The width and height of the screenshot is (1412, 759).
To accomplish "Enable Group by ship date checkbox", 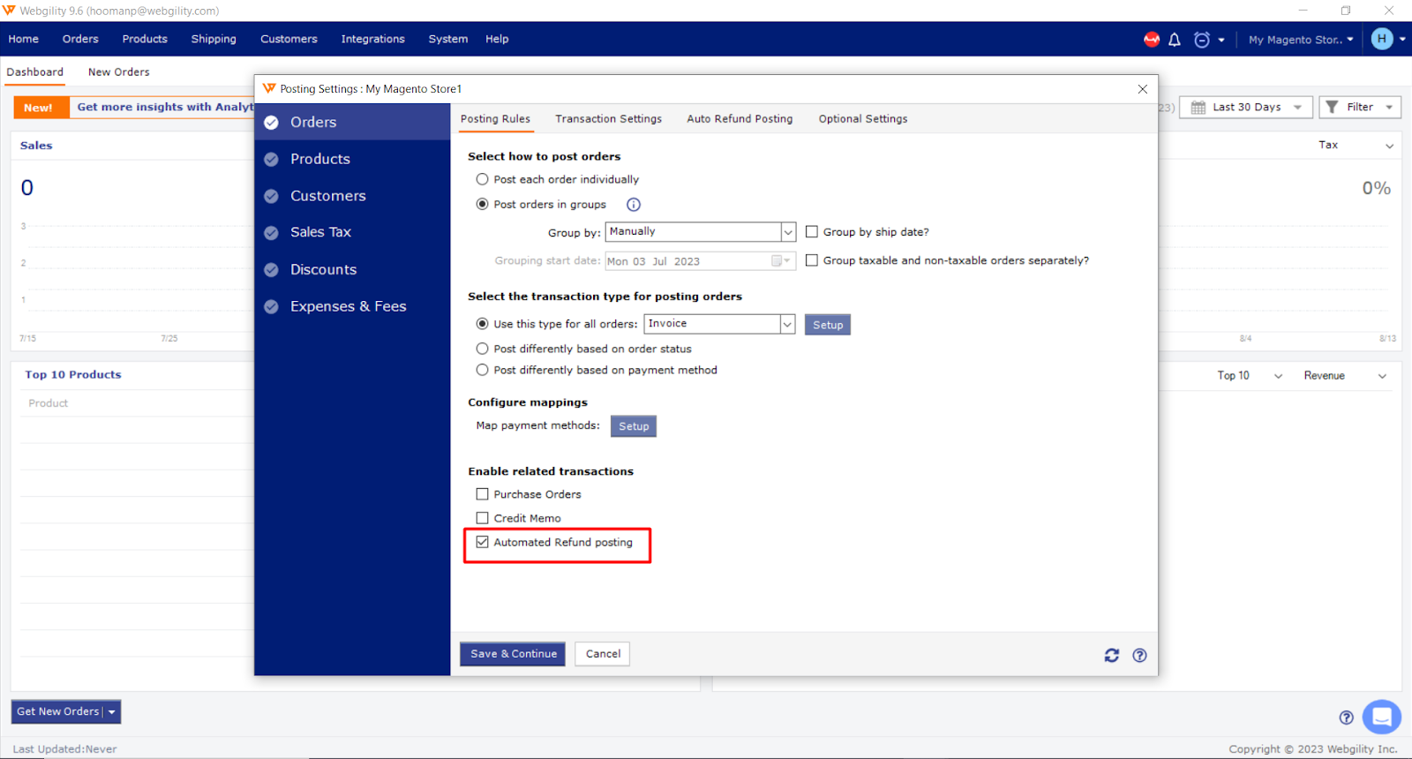I will coord(812,232).
